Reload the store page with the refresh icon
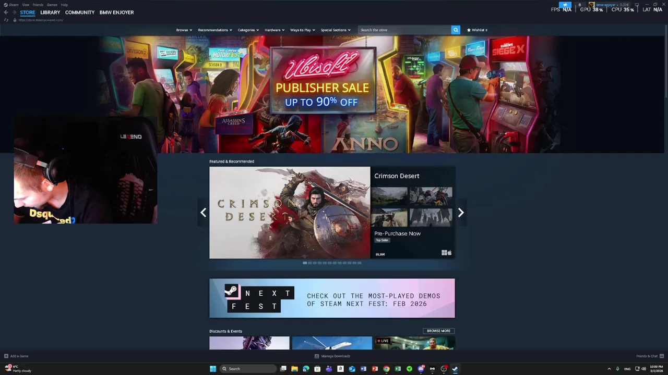 (x=6, y=20)
